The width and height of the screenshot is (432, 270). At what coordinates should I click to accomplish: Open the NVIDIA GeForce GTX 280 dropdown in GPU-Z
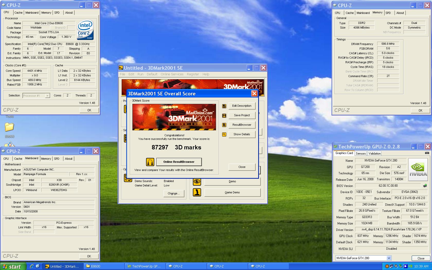389,258
